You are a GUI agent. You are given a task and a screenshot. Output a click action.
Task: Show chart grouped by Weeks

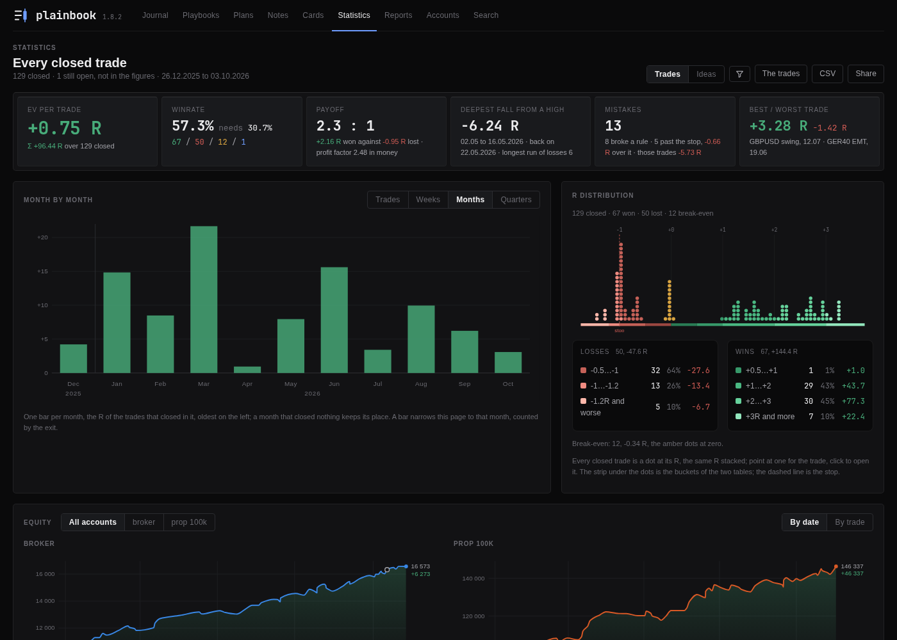pos(428,200)
